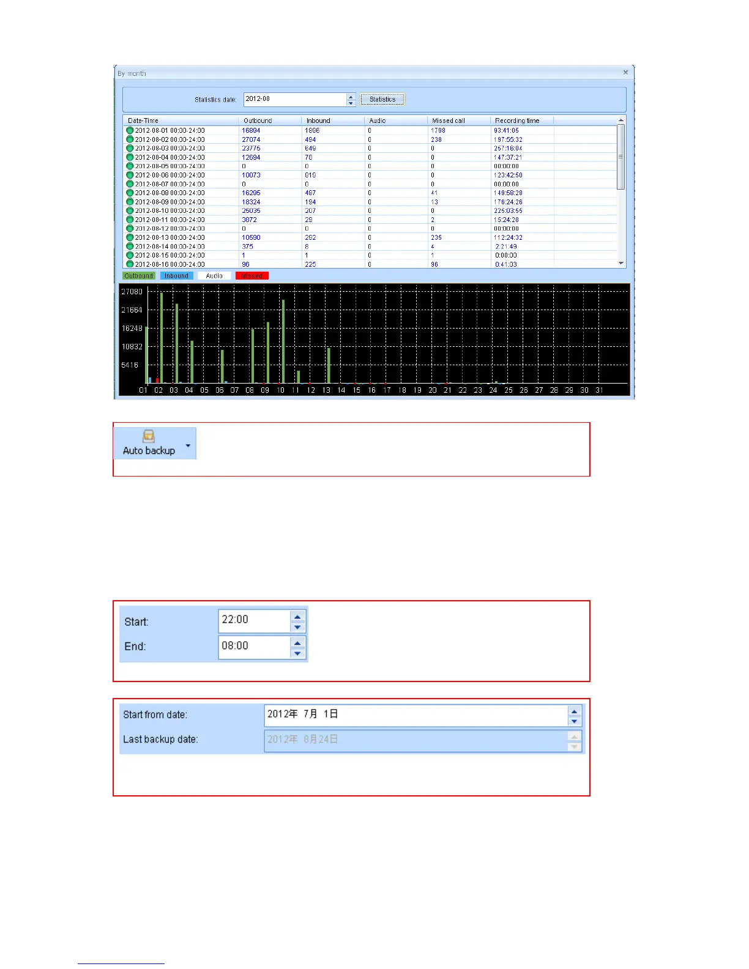The width and height of the screenshot is (749, 969).
Task: Open the Auto backup dropdown arrow
Action: tap(188, 445)
